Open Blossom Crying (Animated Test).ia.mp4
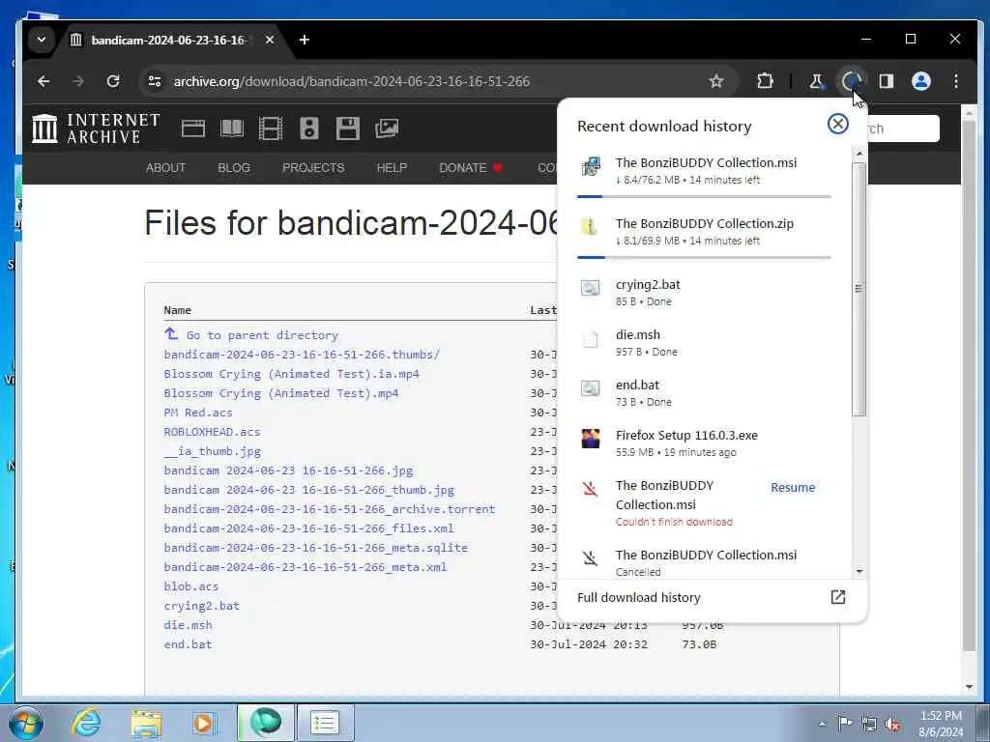This screenshot has width=990, height=742. point(292,374)
